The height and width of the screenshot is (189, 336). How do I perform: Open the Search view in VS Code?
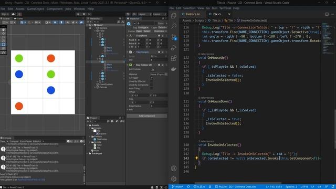(x=174, y=26)
